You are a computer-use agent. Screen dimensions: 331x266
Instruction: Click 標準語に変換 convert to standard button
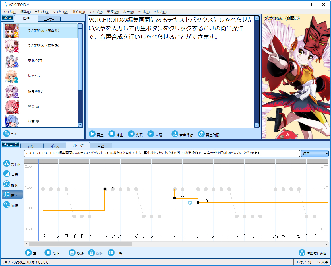pos(312,253)
